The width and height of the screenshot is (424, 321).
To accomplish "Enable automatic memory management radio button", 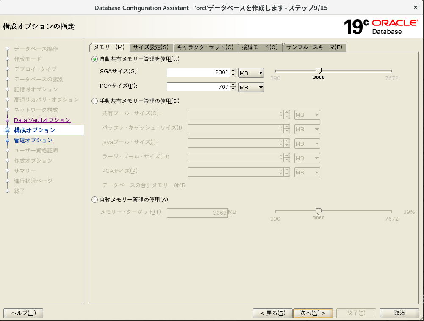I will click(x=95, y=199).
